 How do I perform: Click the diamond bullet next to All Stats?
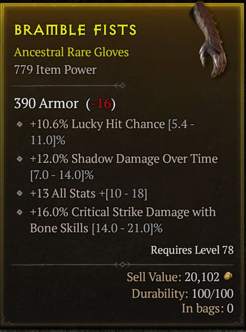pyautogui.click(x=20, y=193)
